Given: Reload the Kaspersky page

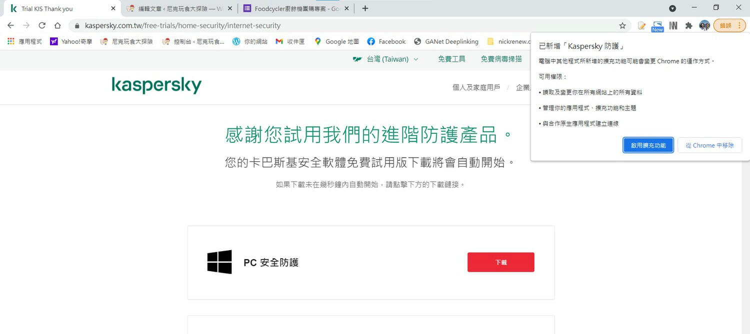Looking at the screenshot, I should point(42,25).
